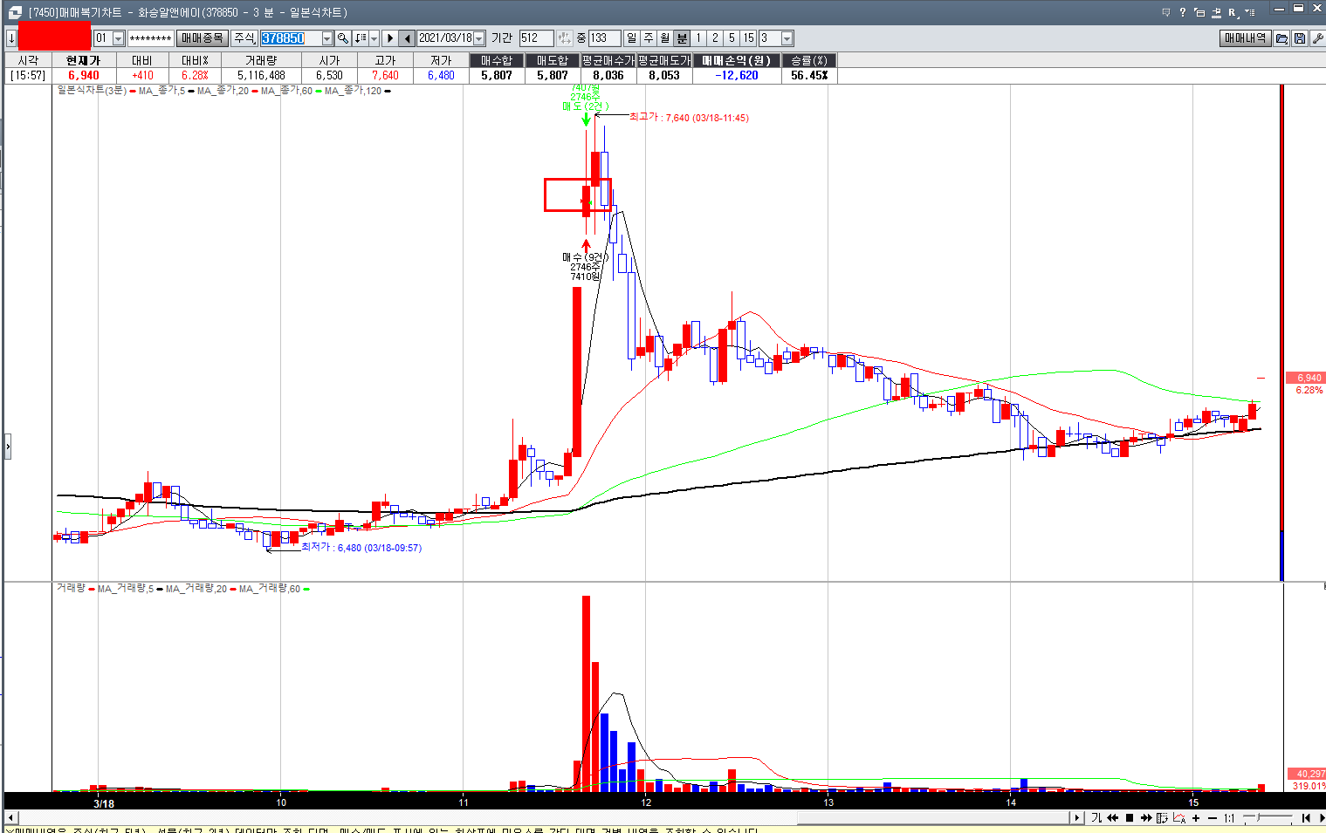
Task: Click the line chart A icon below chart
Action: pos(1179,818)
